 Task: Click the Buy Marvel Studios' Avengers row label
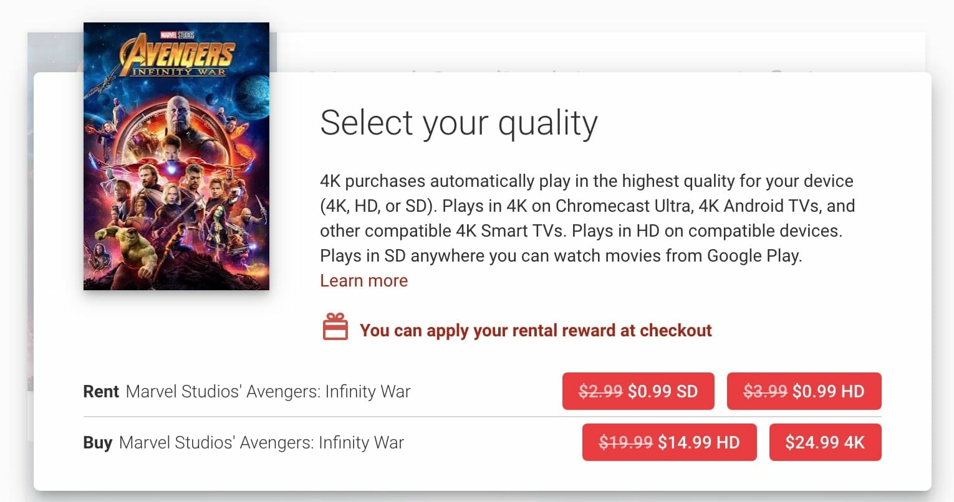244,443
